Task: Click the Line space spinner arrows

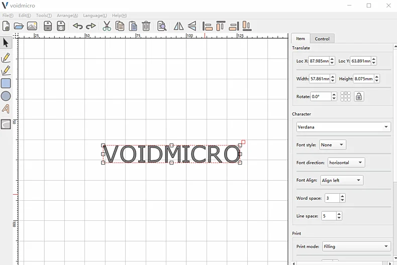Action: pos(339,216)
